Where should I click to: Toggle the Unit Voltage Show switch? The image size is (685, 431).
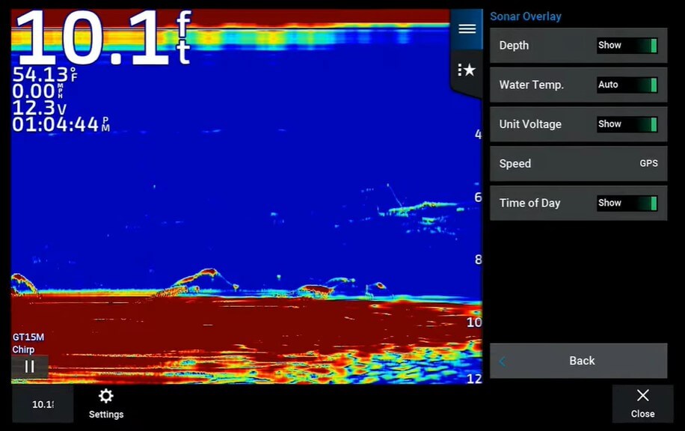point(627,124)
